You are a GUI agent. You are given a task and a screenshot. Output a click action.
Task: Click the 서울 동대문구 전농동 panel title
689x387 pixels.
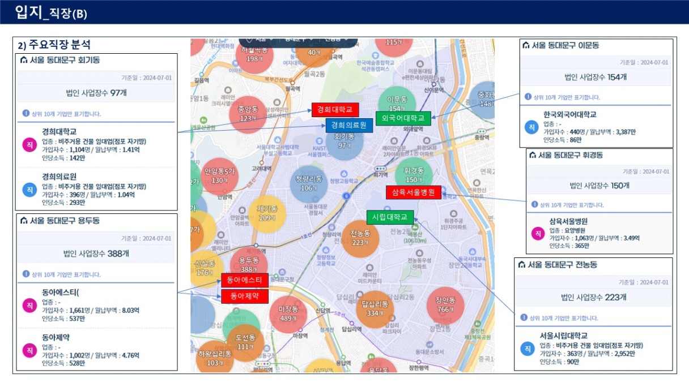click(563, 264)
